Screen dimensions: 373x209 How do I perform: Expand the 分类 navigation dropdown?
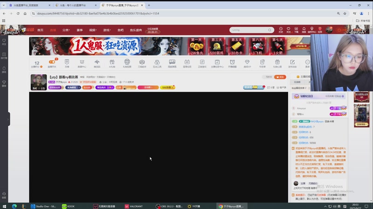(66, 30)
